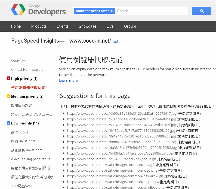Open the fd43f4a7ca47ac9fc6dc7c0e8985cca1.jpg link
Viewport: 216px width, 189px height.
tap(120, 153)
